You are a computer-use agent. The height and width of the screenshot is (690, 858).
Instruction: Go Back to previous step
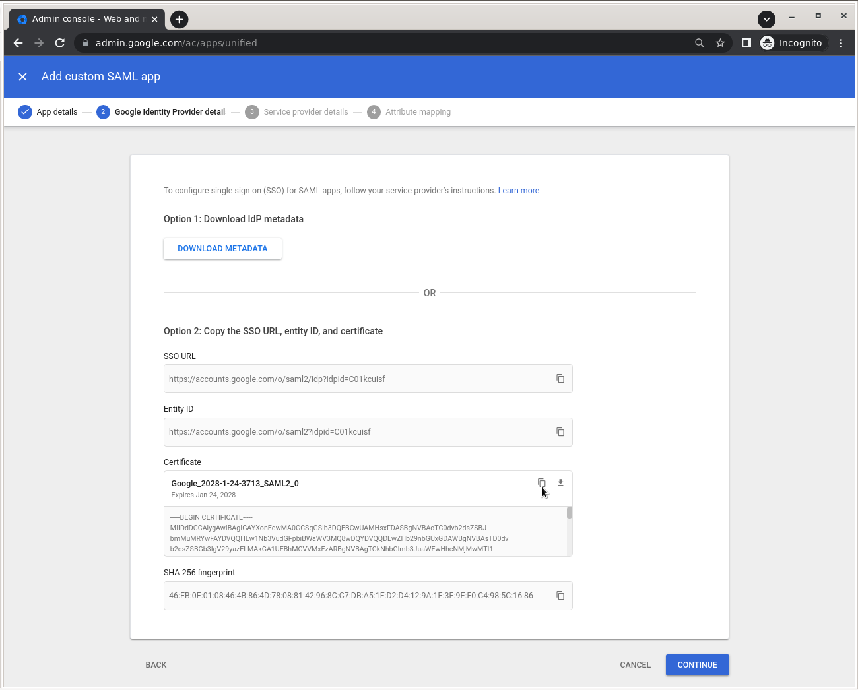[156, 665]
